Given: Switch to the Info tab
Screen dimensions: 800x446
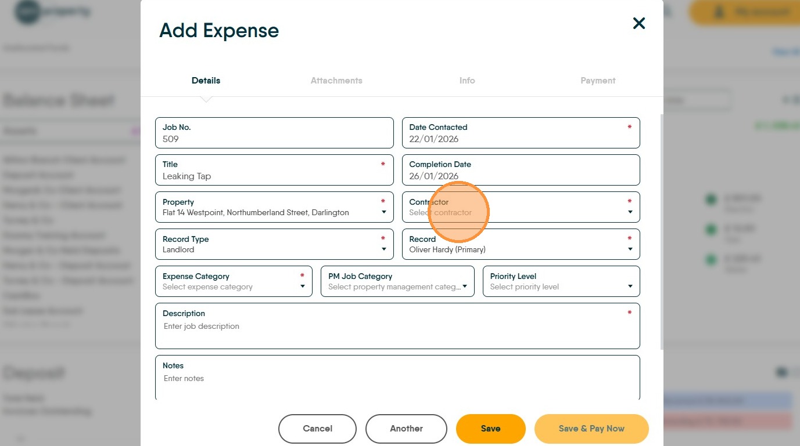Looking at the screenshot, I should tap(467, 81).
